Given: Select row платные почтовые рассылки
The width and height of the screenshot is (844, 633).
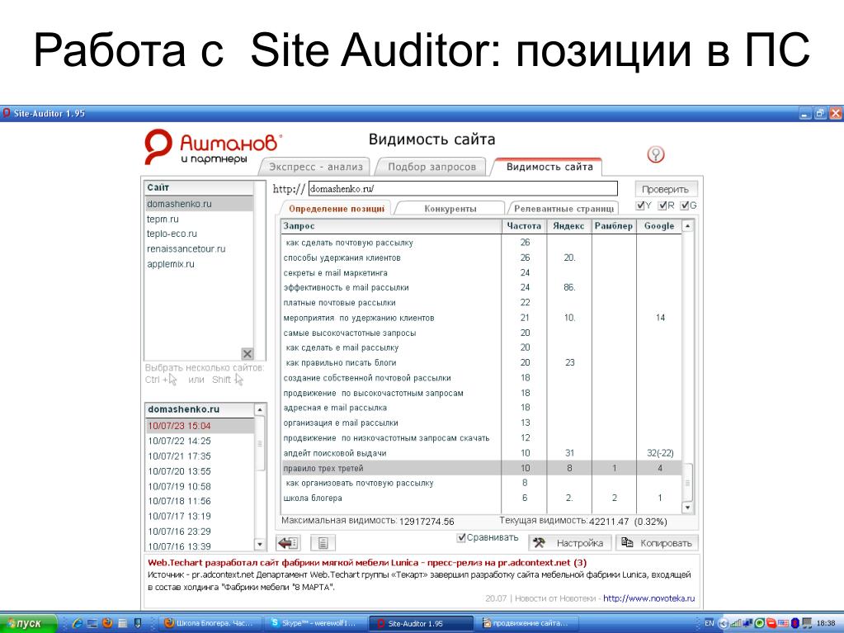Looking at the screenshot, I should (x=481, y=303).
